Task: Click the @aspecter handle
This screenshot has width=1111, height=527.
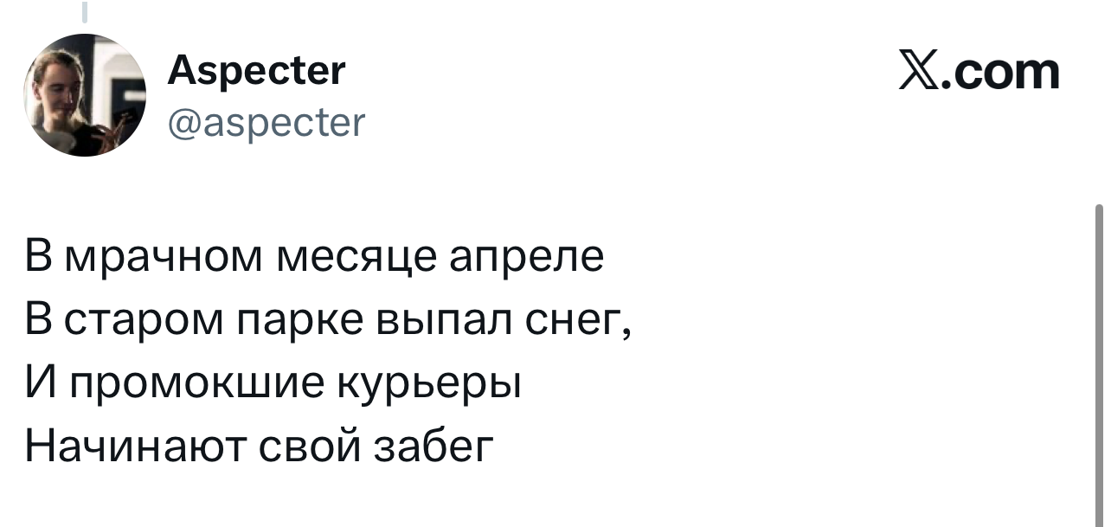Action: coord(266,124)
